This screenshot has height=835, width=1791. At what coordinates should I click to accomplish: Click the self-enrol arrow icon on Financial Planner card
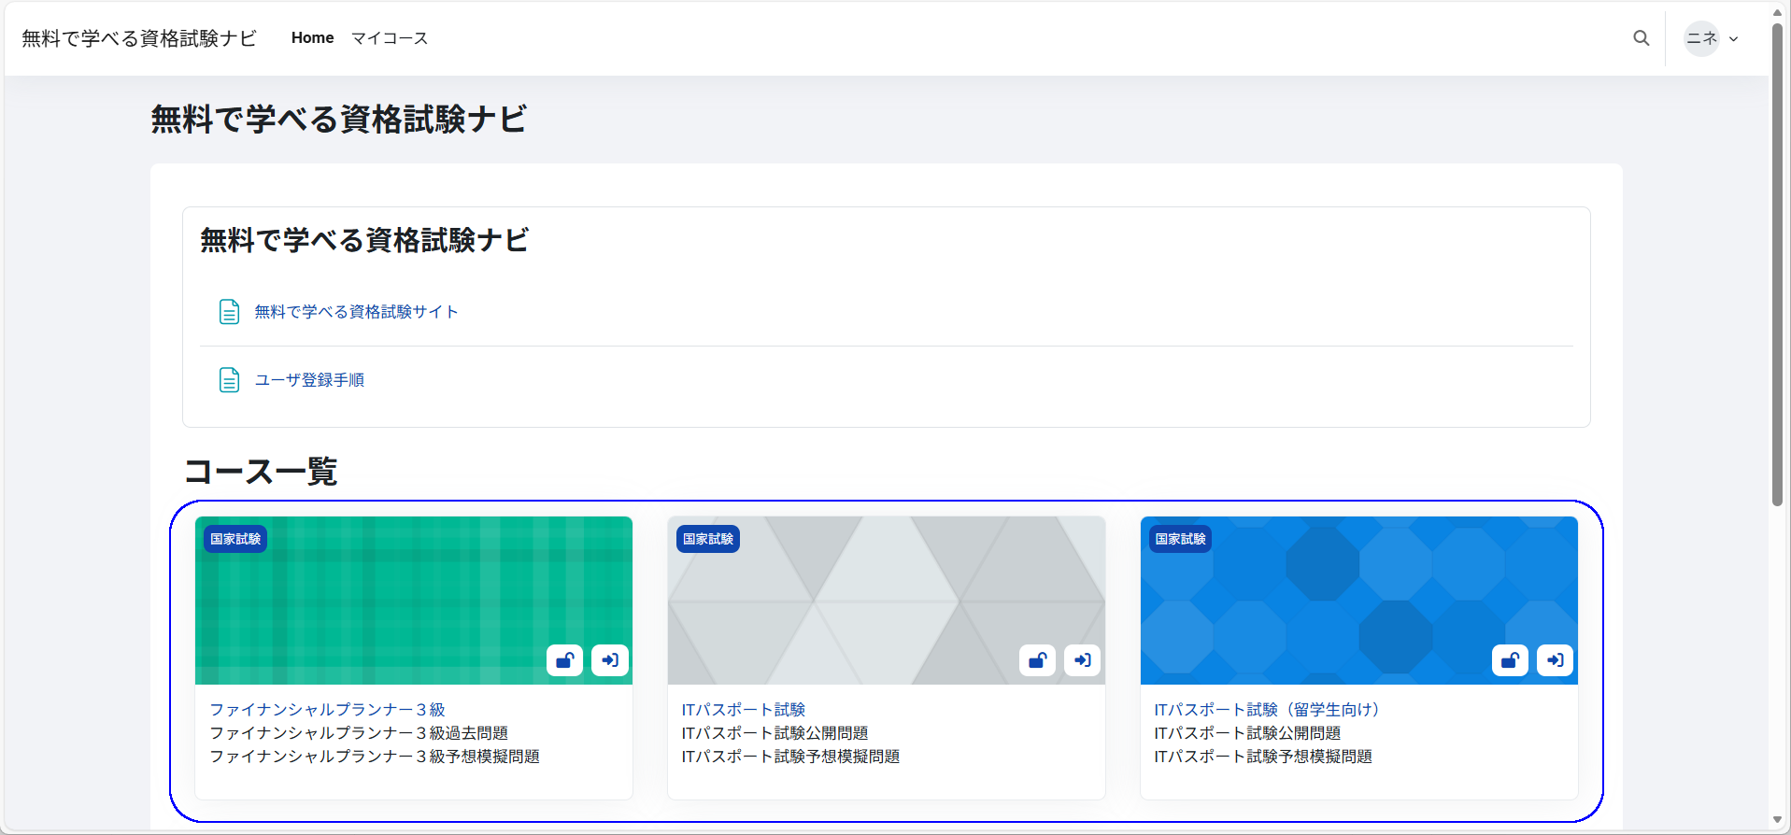point(610,660)
